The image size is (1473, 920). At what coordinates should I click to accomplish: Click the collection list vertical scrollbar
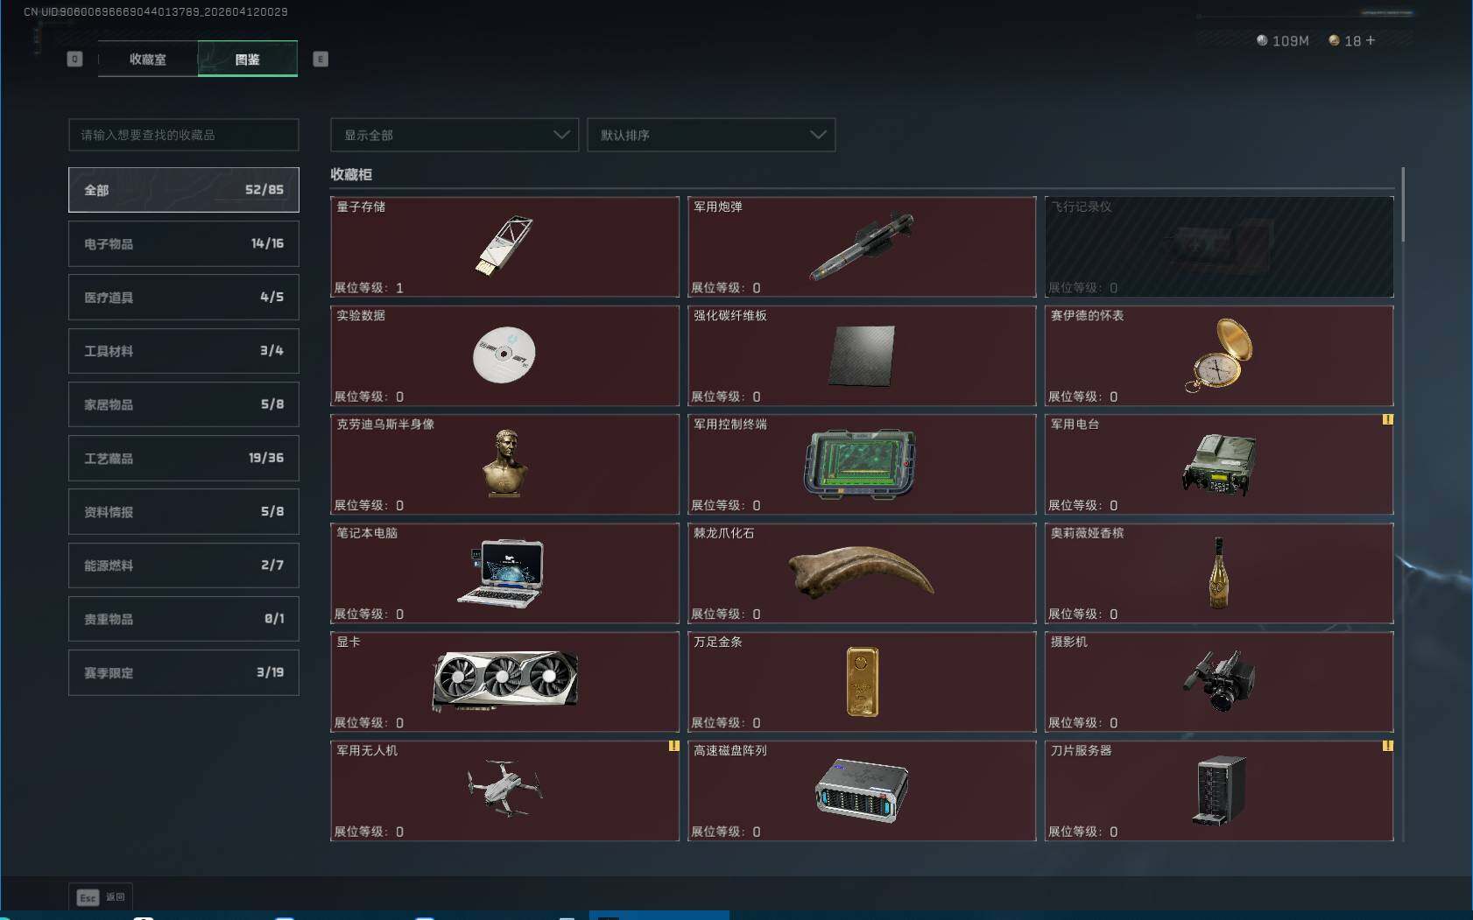click(x=1402, y=205)
